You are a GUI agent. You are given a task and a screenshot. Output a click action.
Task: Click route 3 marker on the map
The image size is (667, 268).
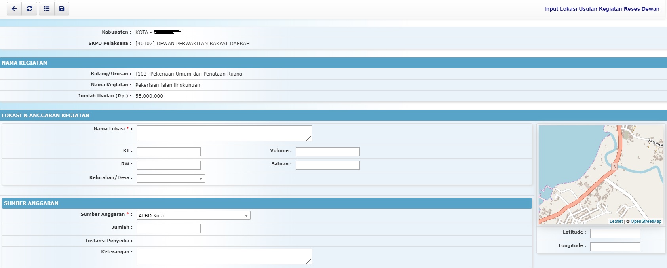614,167
